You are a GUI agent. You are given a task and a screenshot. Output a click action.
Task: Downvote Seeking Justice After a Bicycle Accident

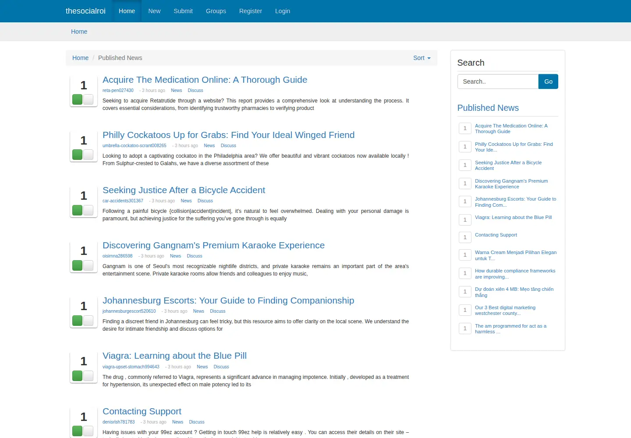88,210
